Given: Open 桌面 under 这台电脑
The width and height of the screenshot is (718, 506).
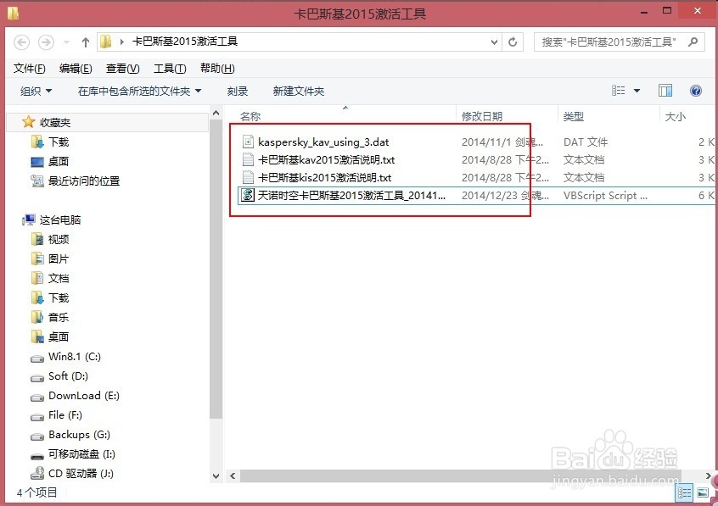Looking at the screenshot, I should coord(59,337).
